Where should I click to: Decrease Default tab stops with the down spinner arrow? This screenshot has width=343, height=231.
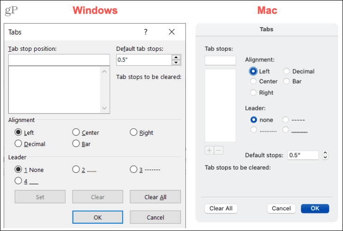coord(176,62)
